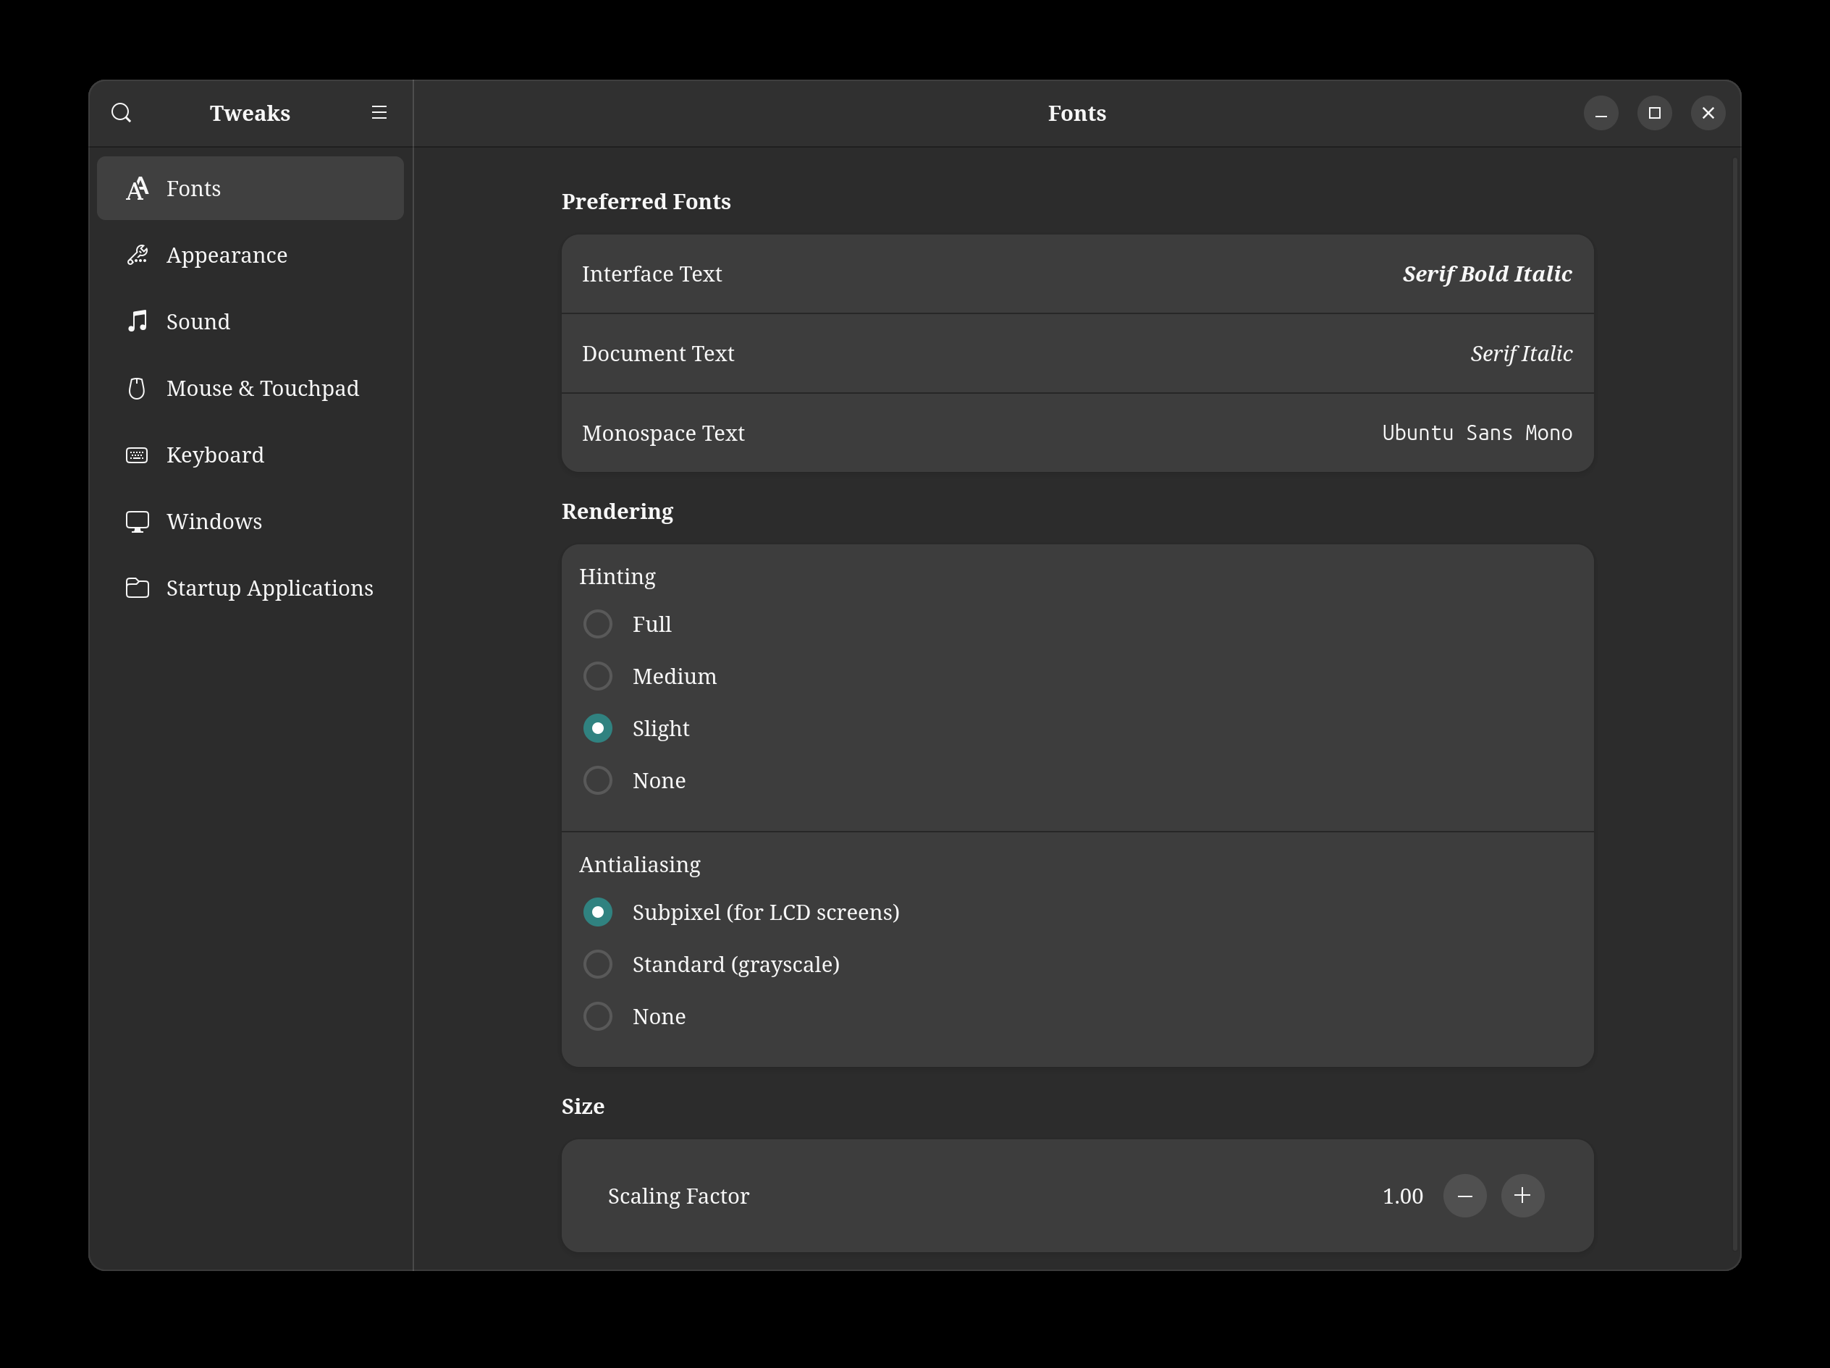
Task: Select Medium hinting option
Action: (597, 676)
